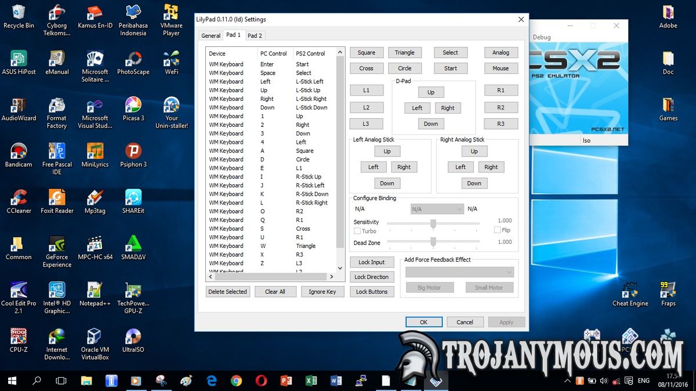696x391 pixels.
Task: Sort by the PS2 Control column header
Action: click(314, 53)
